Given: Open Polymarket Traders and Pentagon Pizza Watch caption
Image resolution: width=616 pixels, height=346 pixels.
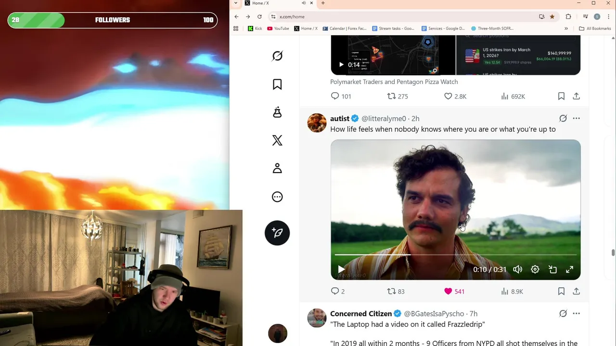Looking at the screenshot, I should 394,82.
